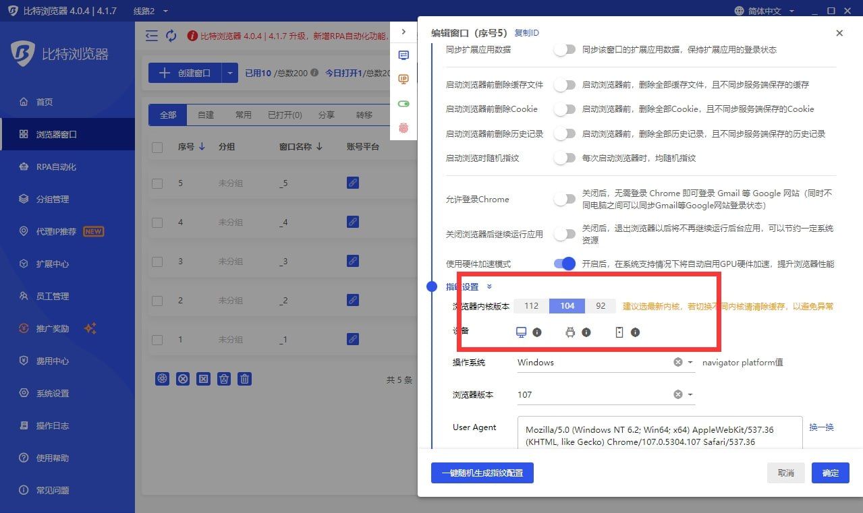Toggle 允许登录Chrome switch
The height and width of the screenshot is (513, 863).
point(565,199)
